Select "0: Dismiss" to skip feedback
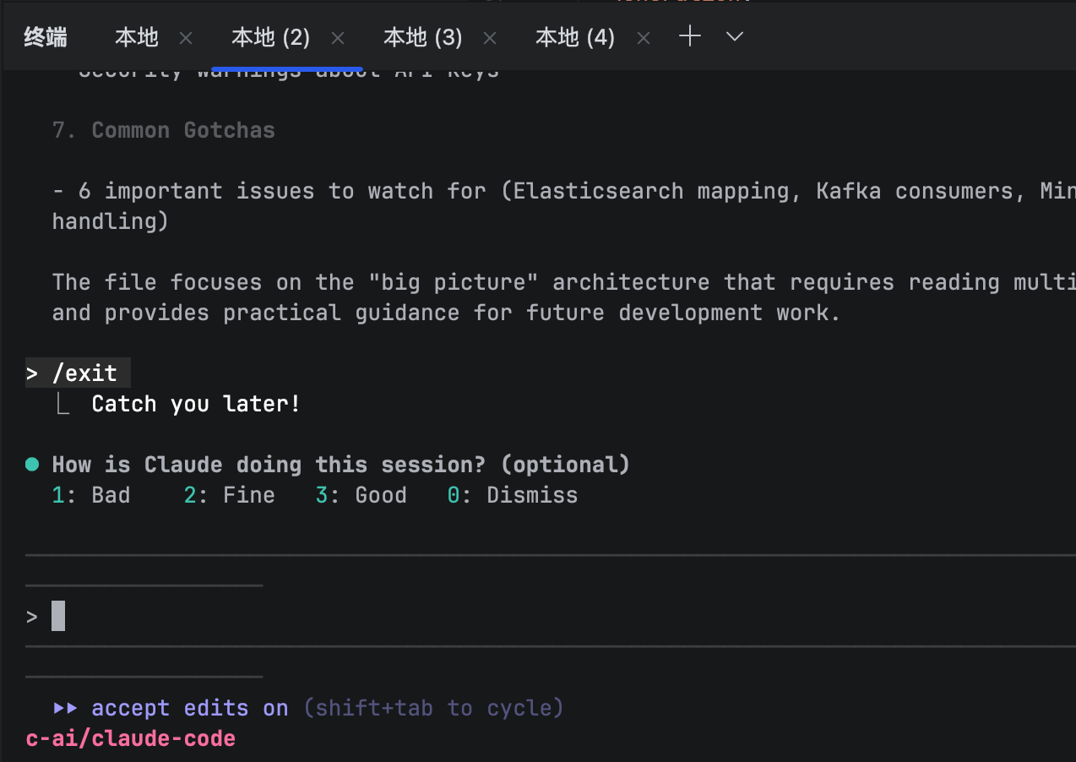This screenshot has width=1076, height=762. (513, 495)
